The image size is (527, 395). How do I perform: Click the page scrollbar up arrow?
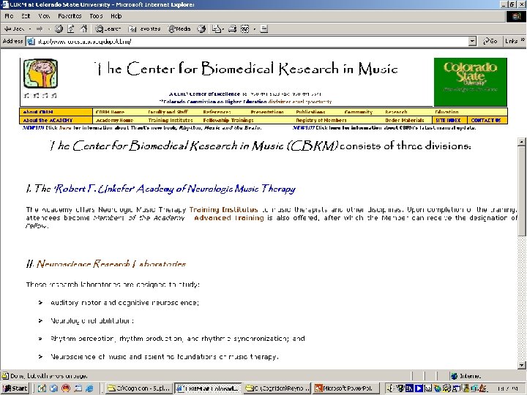coord(521,142)
